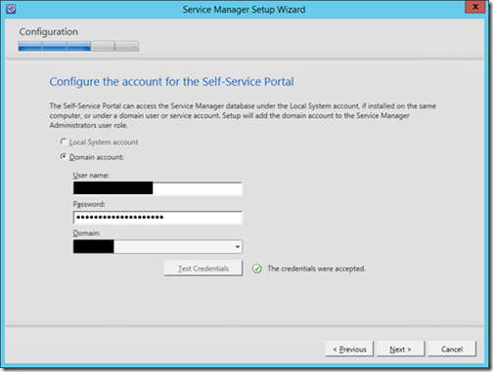Click the green credentials accepted checkmark icon
Screen dimensions: 493x372
[257, 269]
